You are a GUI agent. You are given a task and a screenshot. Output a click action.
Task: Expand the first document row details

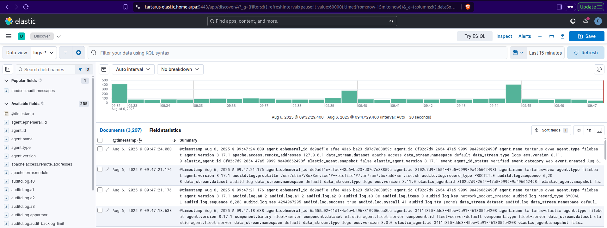(x=107, y=149)
